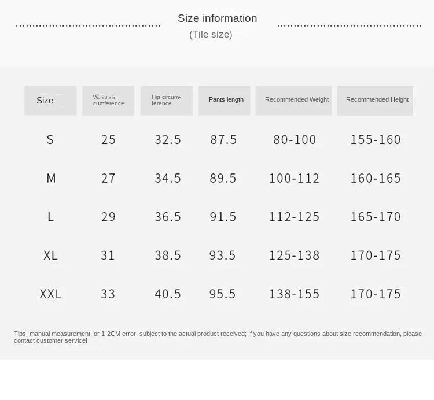
Task: Select the 125-138 weight range cell
Action: click(294, 255)
